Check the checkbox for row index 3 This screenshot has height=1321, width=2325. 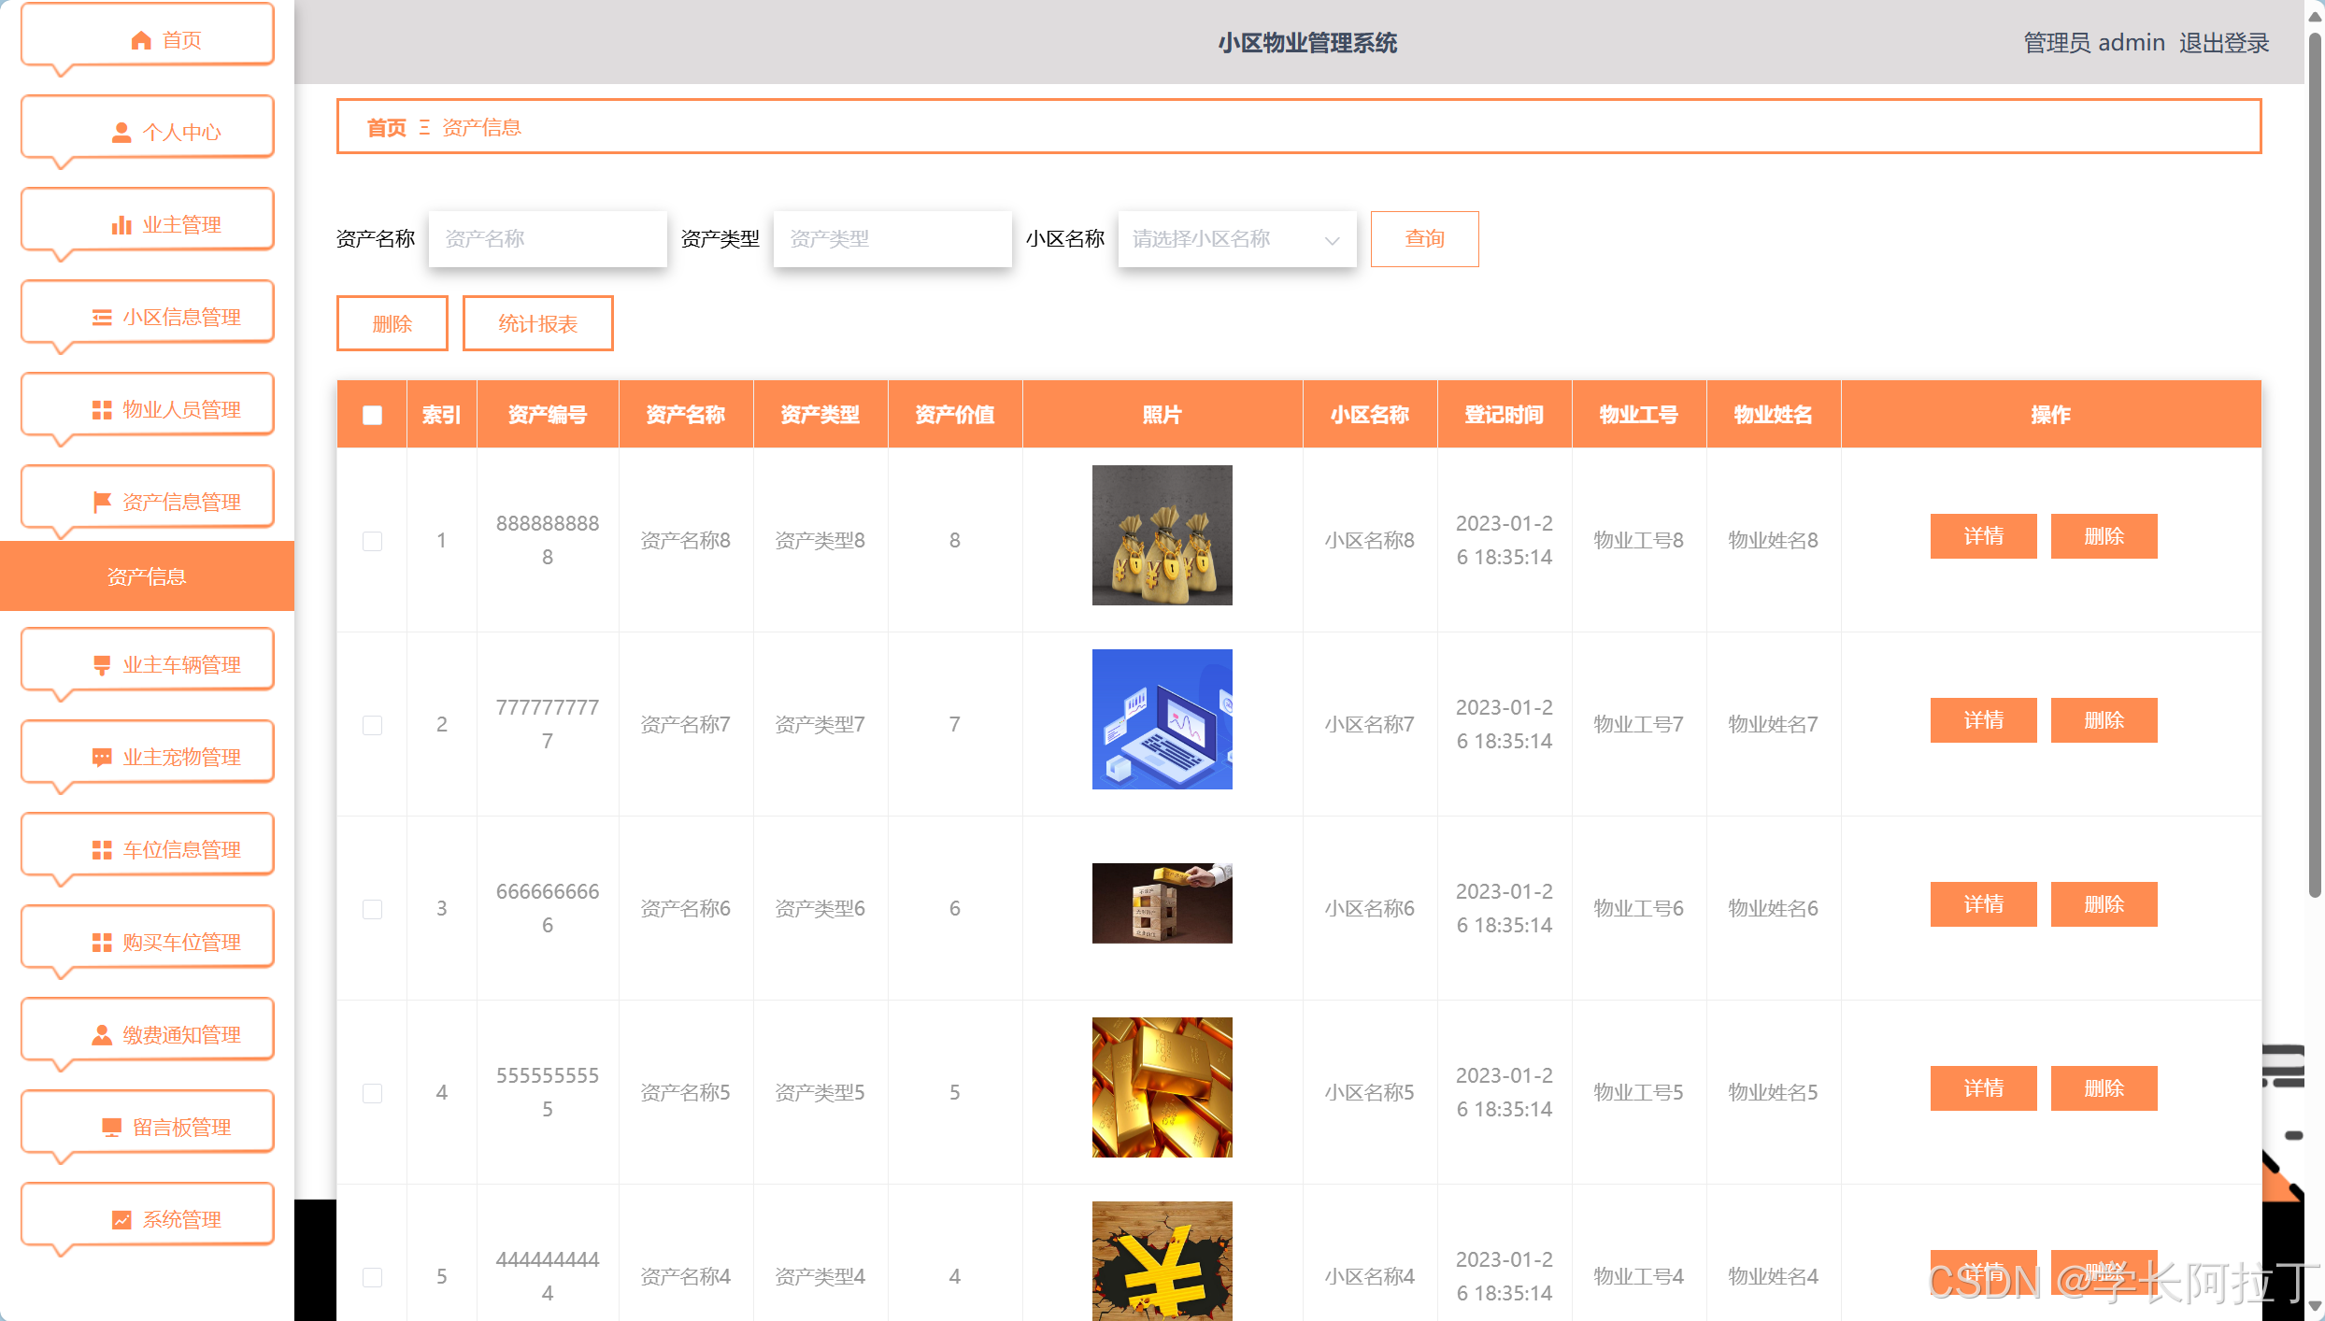[x=372, y=909]
